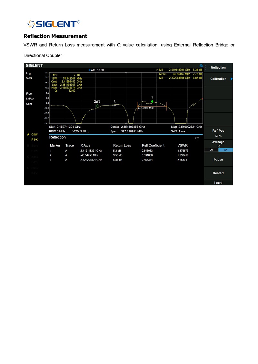258x364 pixels.
Task: Select marker 3 cross on trace
Action: [115, 105]
